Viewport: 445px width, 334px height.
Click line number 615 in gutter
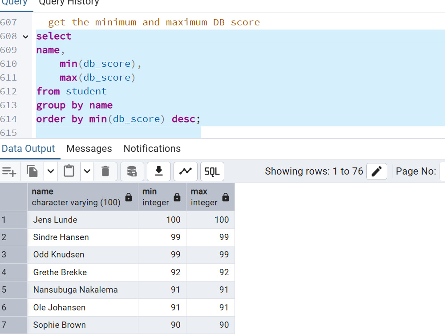click(x=8, y=133)
